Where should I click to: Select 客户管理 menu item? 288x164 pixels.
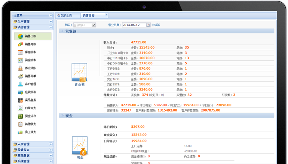point(33,84)
